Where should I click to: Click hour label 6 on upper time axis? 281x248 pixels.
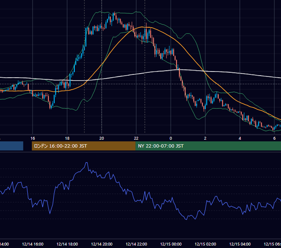[274, 138]
